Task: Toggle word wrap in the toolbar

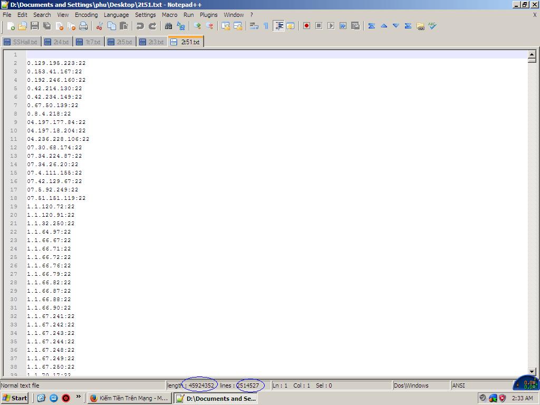Action: [254, 26]
